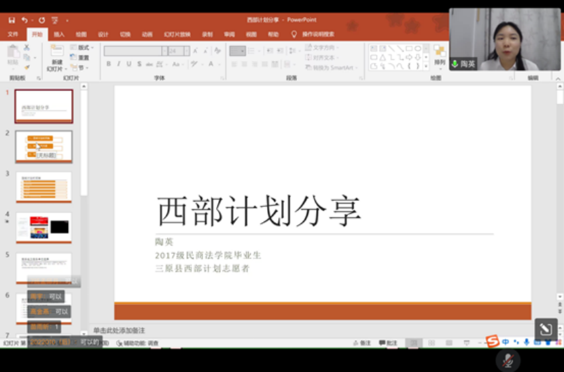Switch to the Design (设计) tab
The width and height of the screenshot is (564, 372).
tap(103, 34)
